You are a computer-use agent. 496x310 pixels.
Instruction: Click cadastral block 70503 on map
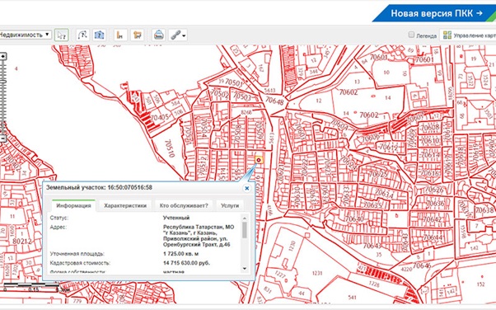[x=242, y=96]
